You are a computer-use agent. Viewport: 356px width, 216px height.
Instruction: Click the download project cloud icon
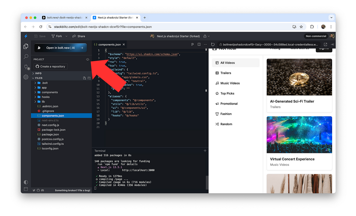tap(87, 59)
